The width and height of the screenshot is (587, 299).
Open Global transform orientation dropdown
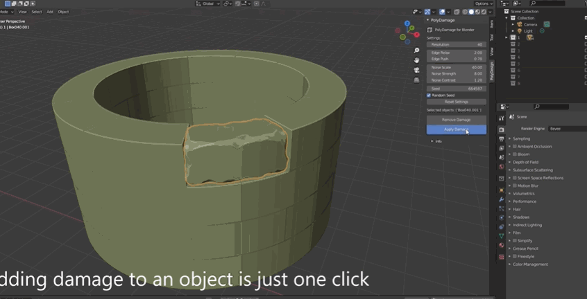(x=207, y=3)
